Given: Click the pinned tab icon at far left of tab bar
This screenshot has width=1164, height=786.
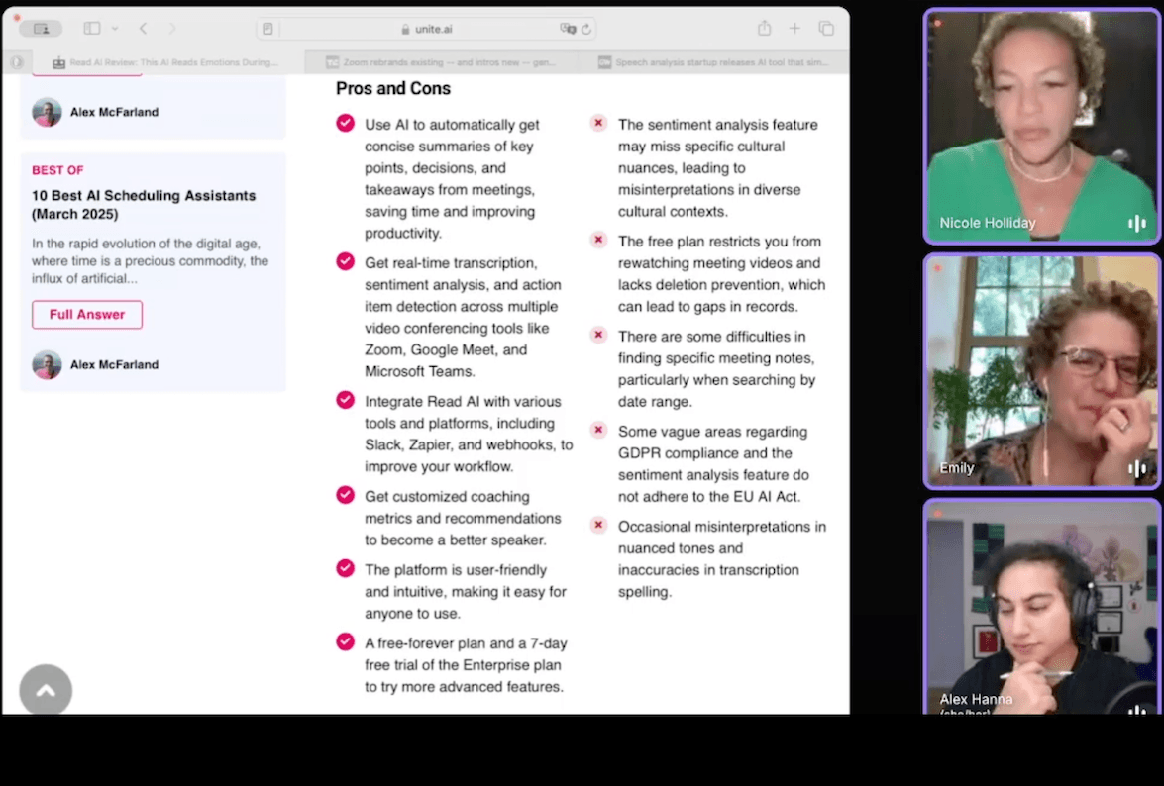Looking at the screenshot, I should click(x=16, y=62).
